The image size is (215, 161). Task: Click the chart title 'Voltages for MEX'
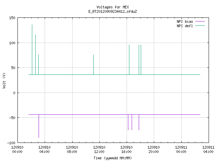113,7
